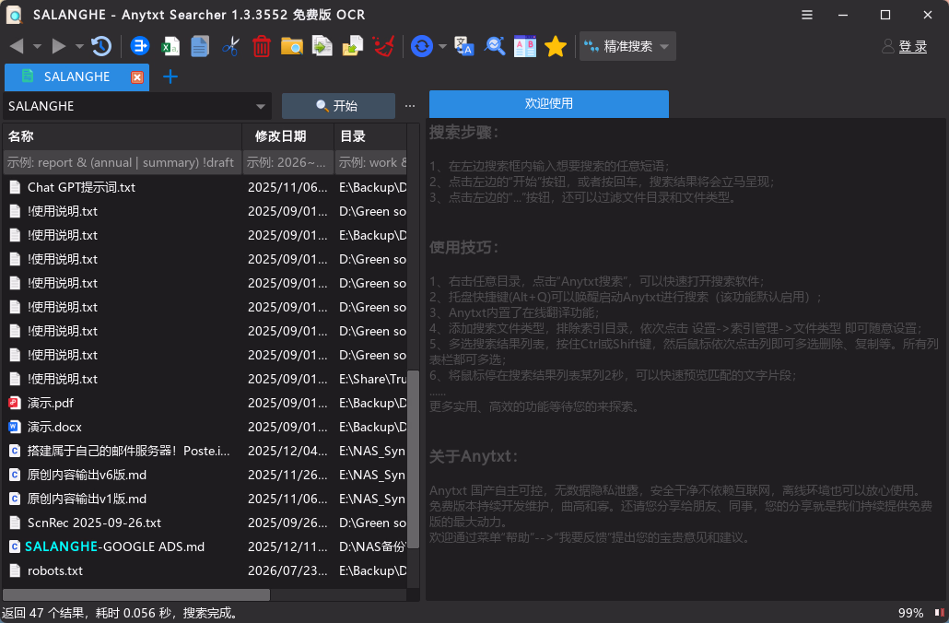The width and height of the screenshot is (949, 623).
Task: Select 原创内容输出v1版.md
Action: click(205, 499)
